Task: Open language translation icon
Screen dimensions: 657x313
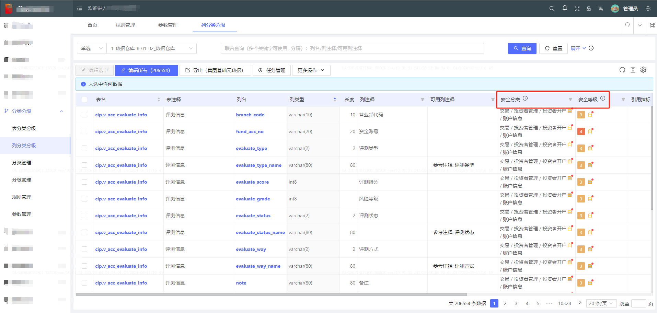Action: (x=601, y=9)
